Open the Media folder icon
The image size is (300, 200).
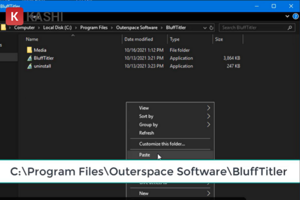[29, 50]
